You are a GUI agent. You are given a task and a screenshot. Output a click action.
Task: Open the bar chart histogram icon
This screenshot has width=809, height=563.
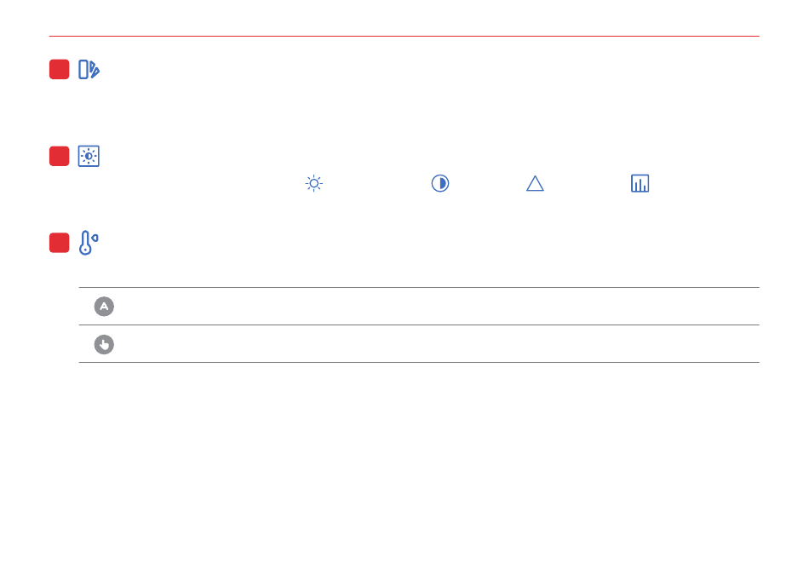[x=640, y=183]
